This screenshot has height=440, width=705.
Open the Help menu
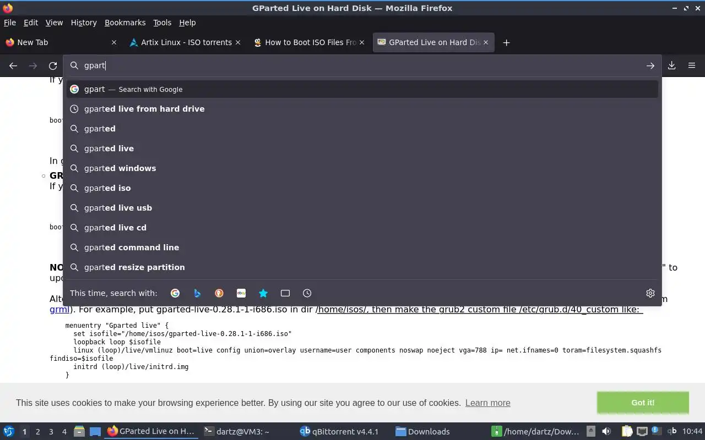(187, 23)
